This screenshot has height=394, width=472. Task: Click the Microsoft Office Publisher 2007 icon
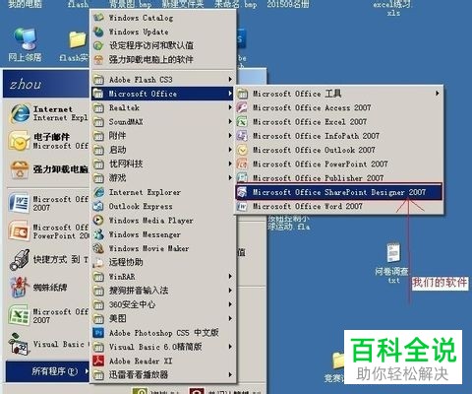(242, 177)
